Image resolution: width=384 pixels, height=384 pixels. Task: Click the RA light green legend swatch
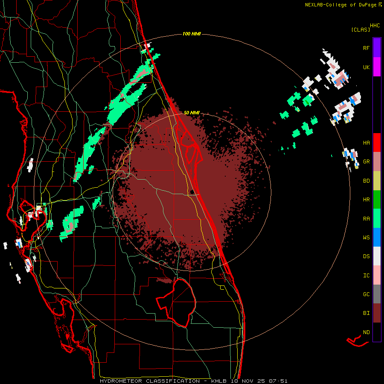377,218
